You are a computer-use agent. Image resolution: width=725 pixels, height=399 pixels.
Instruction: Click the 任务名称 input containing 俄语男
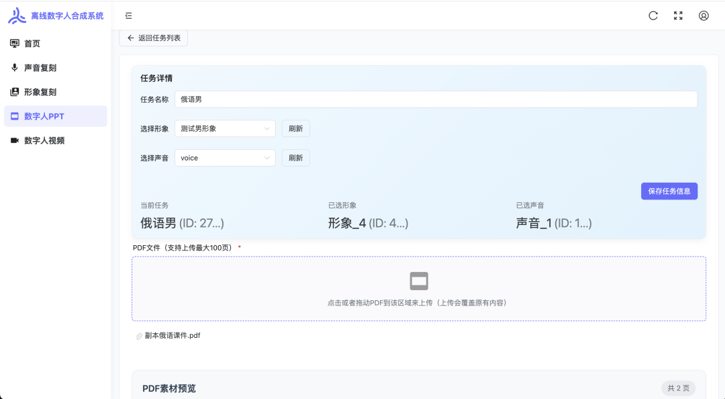pyautogui.click(x=436, y=99)
